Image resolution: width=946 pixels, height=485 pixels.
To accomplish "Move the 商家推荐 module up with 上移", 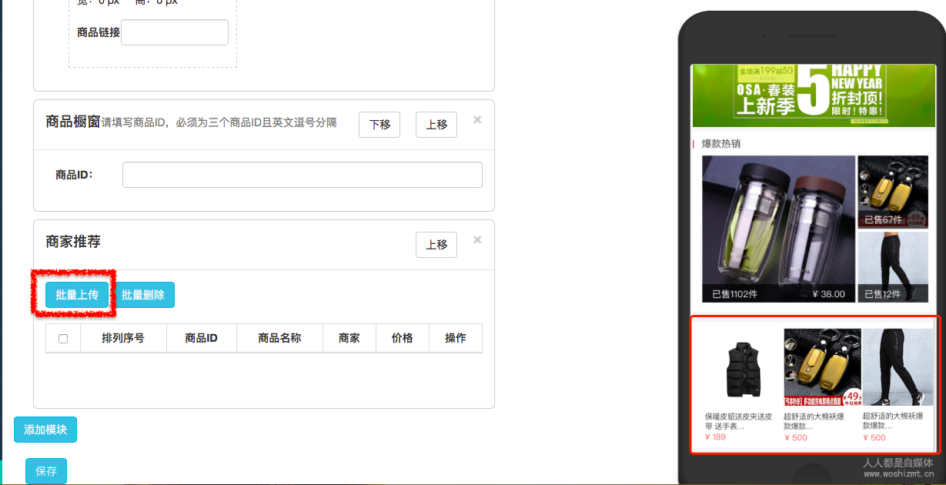I will 436,245.
